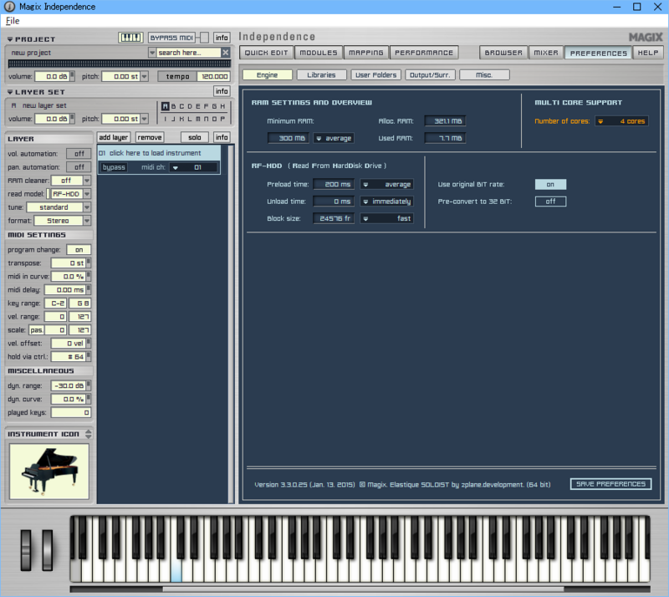Screen dimensions: 669x597
Task: Toggle scale pas. button
Action: point(36,330)
